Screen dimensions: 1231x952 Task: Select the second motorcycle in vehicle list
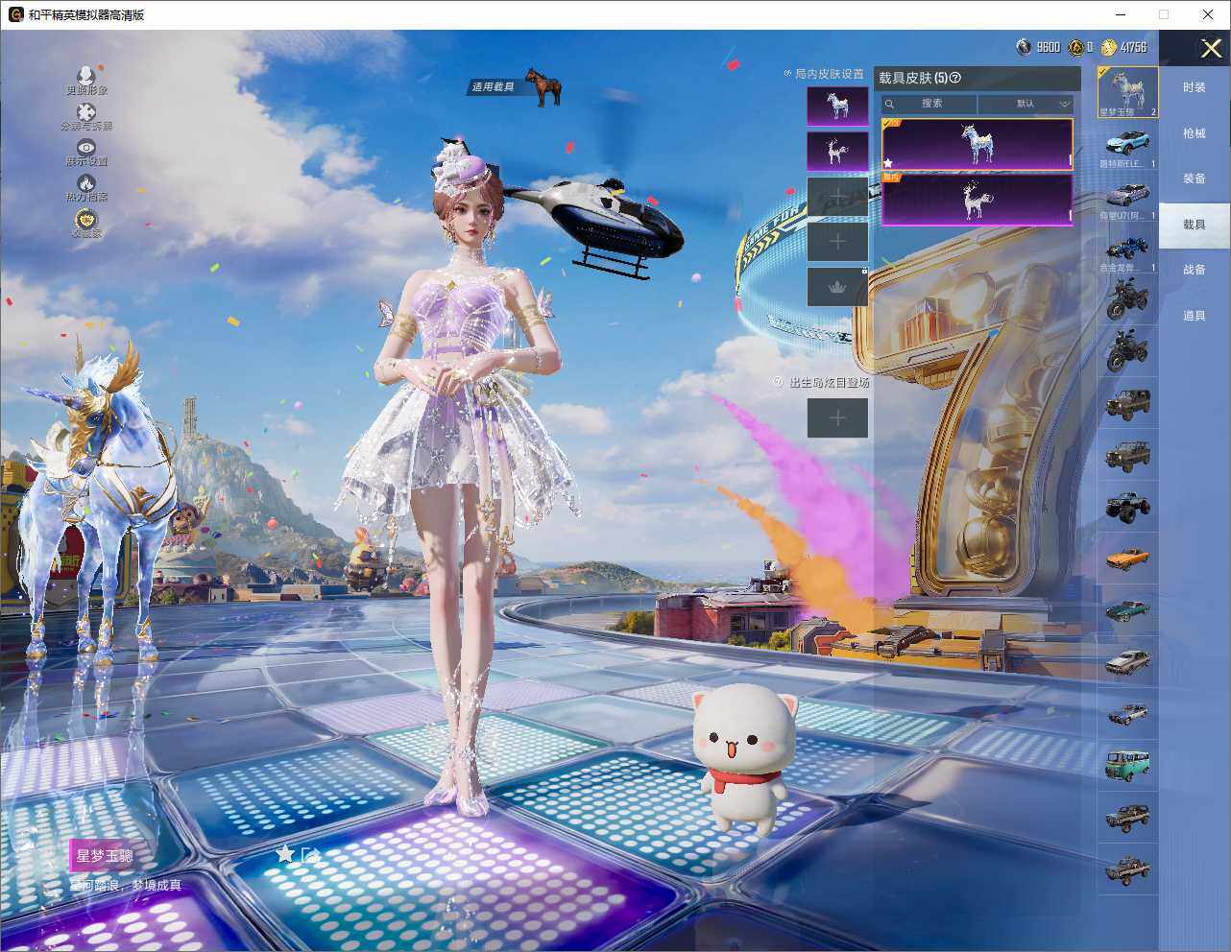tap(1127, 350)
